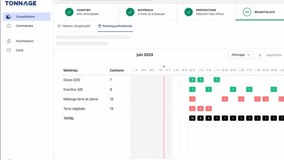Screen dimensions: 284x160
Task: Click the Matériaux step checkmark icon
Action: (x=130, y=12)
